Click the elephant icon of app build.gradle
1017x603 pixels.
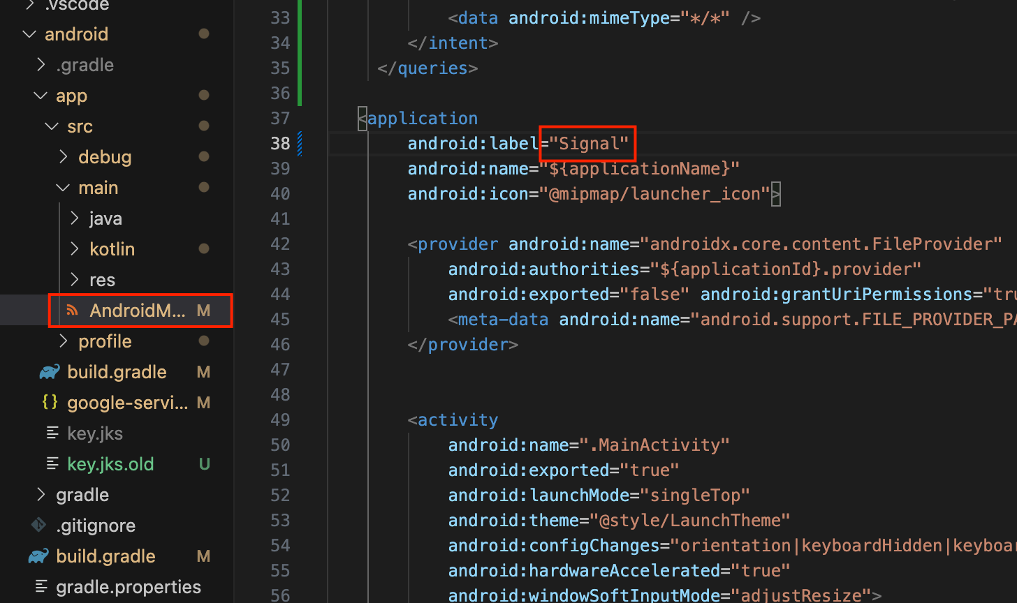50,372
